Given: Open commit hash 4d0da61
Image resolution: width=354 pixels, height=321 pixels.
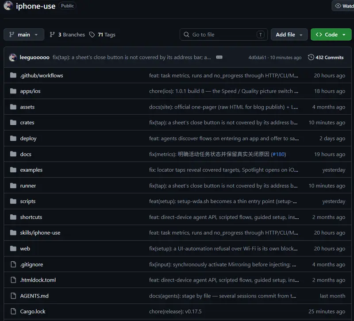Looking at the screenshot, I should point(258,58).
